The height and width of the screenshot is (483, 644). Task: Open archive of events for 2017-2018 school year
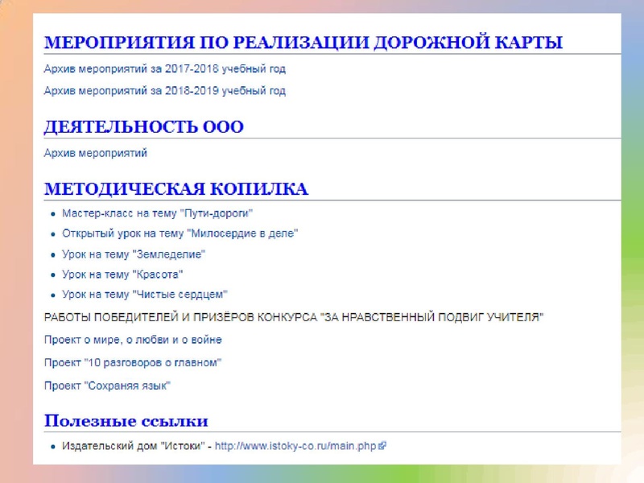pyautogui.click(x=164, y=69)
